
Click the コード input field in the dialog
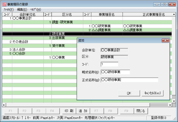point(109,64)
